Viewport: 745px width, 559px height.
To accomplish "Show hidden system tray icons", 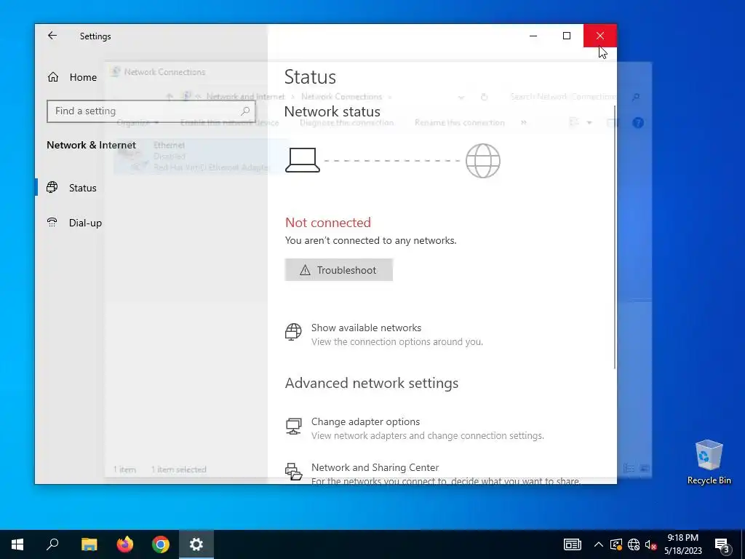I will [599, 544].
